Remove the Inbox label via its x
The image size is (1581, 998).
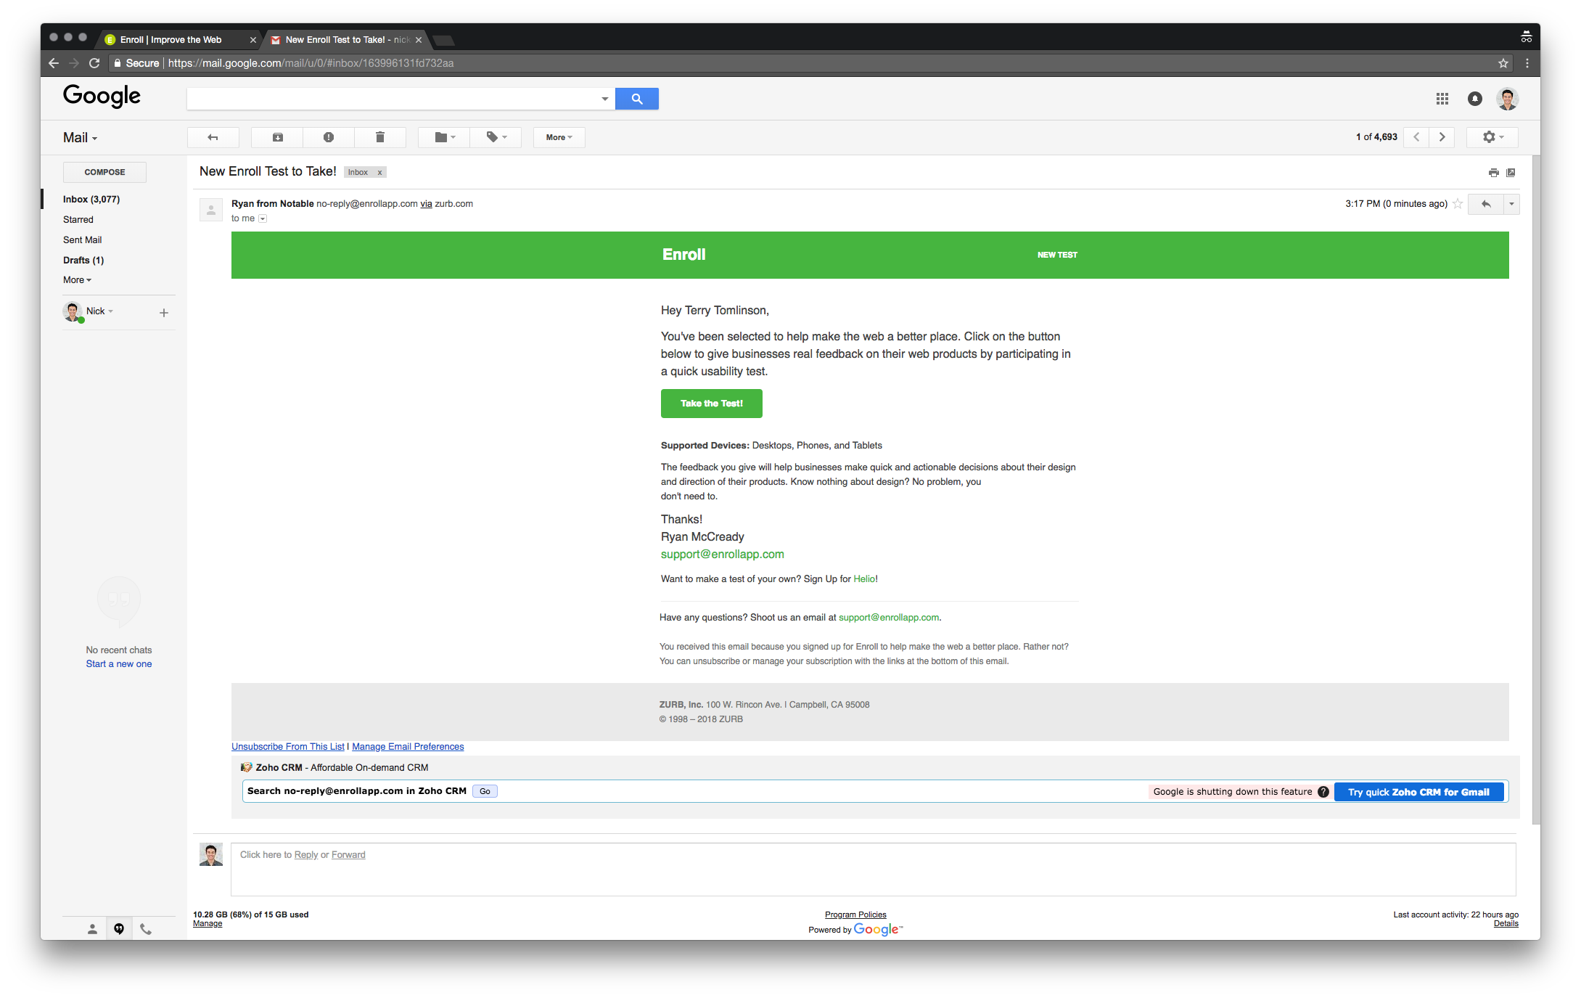tap(379, 173)
